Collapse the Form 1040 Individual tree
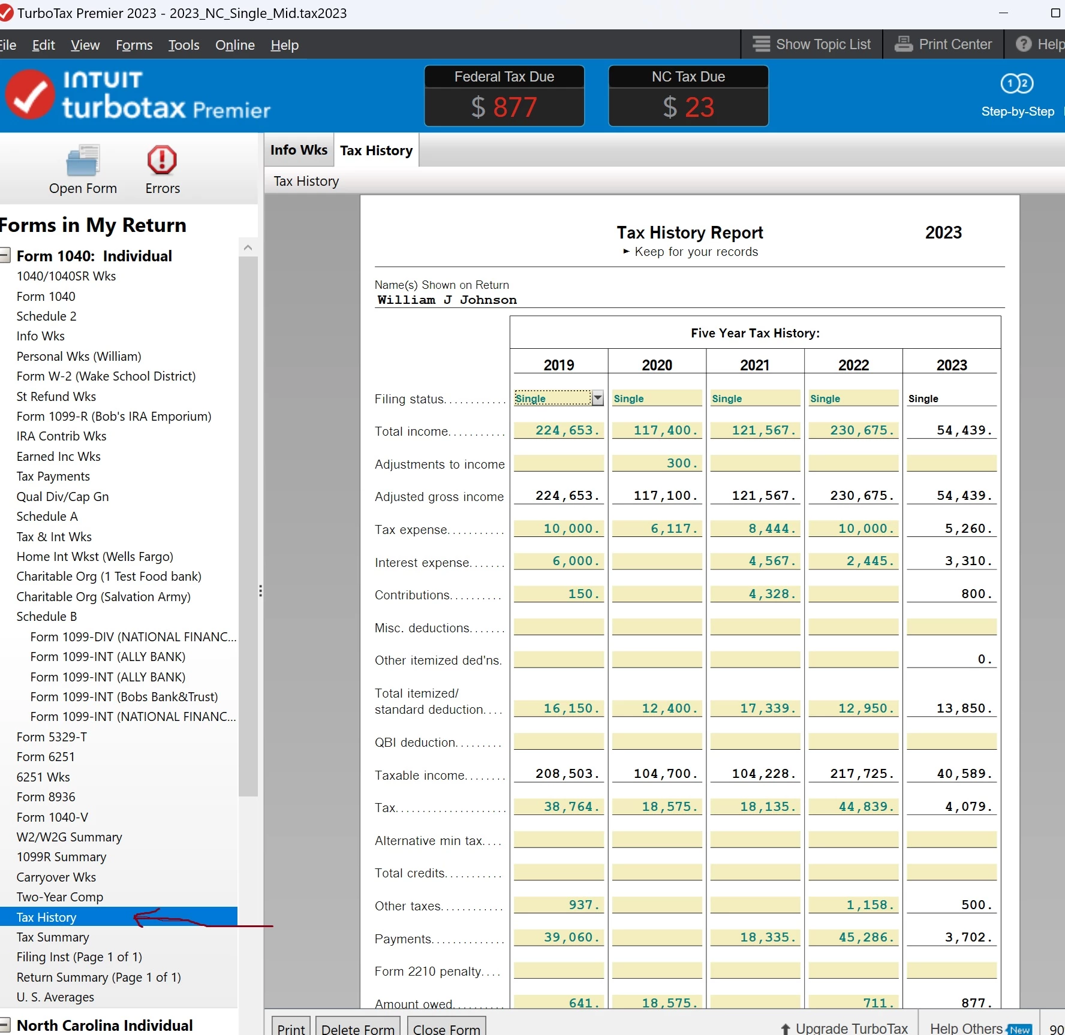1065x1035 pixels. (x=5, y=255)
